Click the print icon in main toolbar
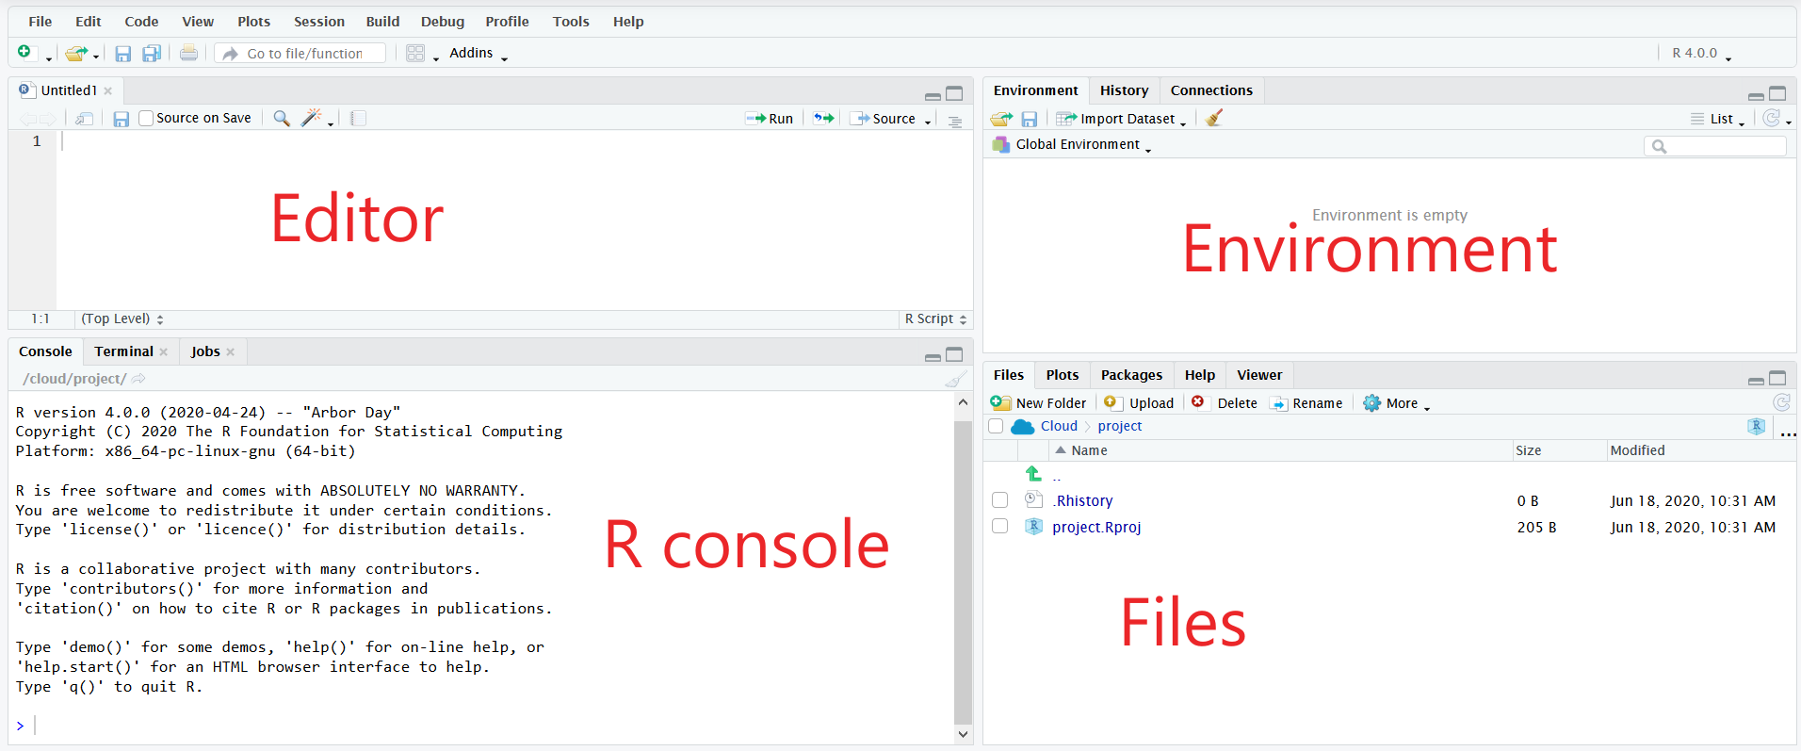Screen dimensions: 1801x751 click(x=188, y=54)
